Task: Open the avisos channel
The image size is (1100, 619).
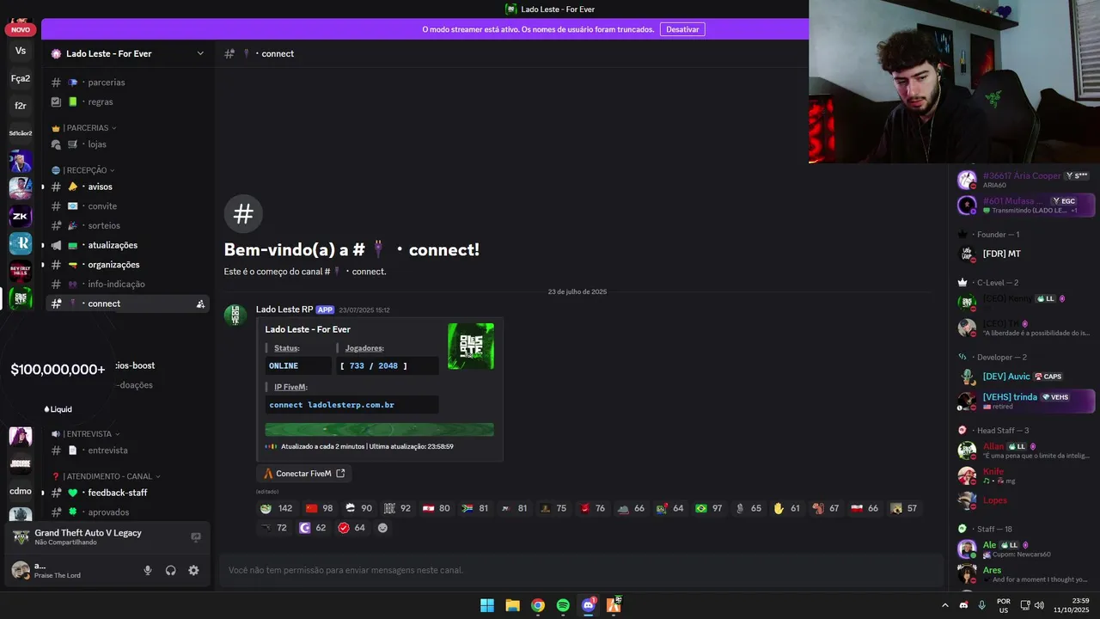Action: click(x=128, y=187)
